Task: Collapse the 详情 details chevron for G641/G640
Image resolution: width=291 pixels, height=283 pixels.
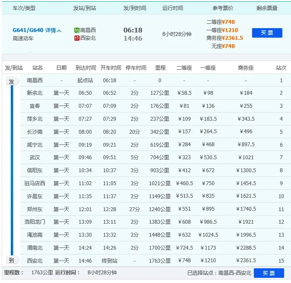Action: [x=59, y=31]
